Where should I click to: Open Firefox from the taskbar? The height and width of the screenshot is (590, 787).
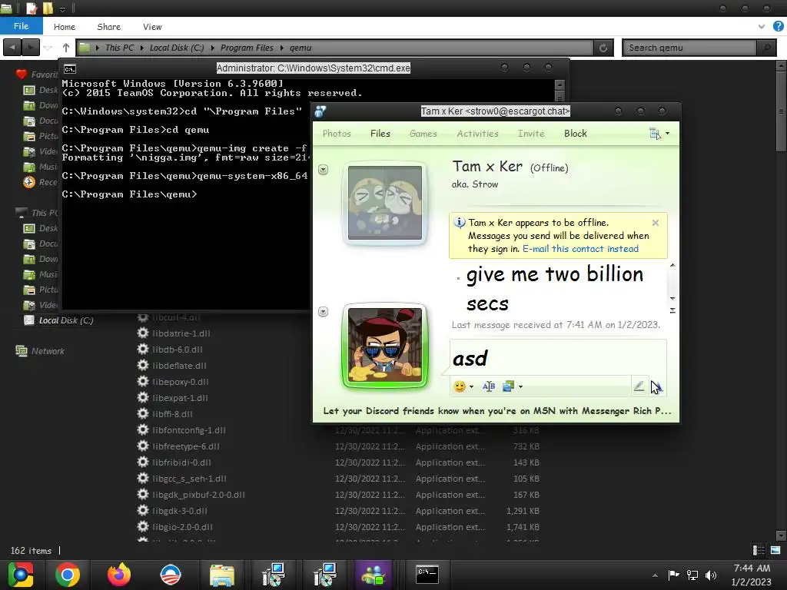(x=118, y=575)
